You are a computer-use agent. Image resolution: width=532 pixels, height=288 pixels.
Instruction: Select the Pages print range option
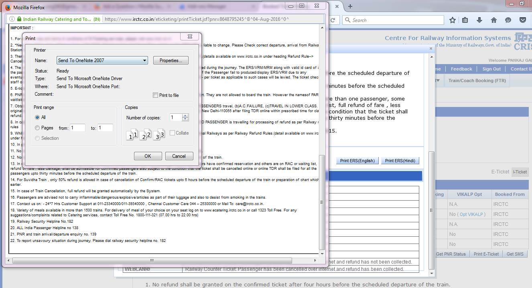(x=37, y=128)
